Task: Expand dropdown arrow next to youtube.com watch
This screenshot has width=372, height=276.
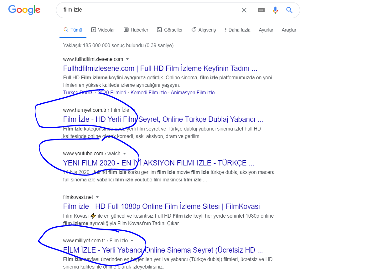Action: click(124, 154)
